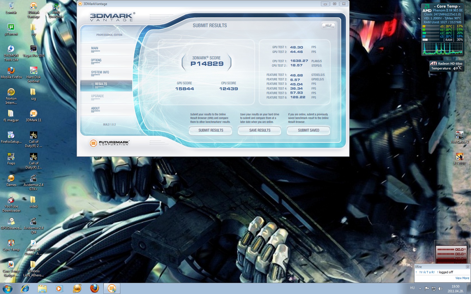The width and height of the screenshot is (471, 294).
Task: Open HELP in 3DMark Vantage
Action: (x=328, y=25)
